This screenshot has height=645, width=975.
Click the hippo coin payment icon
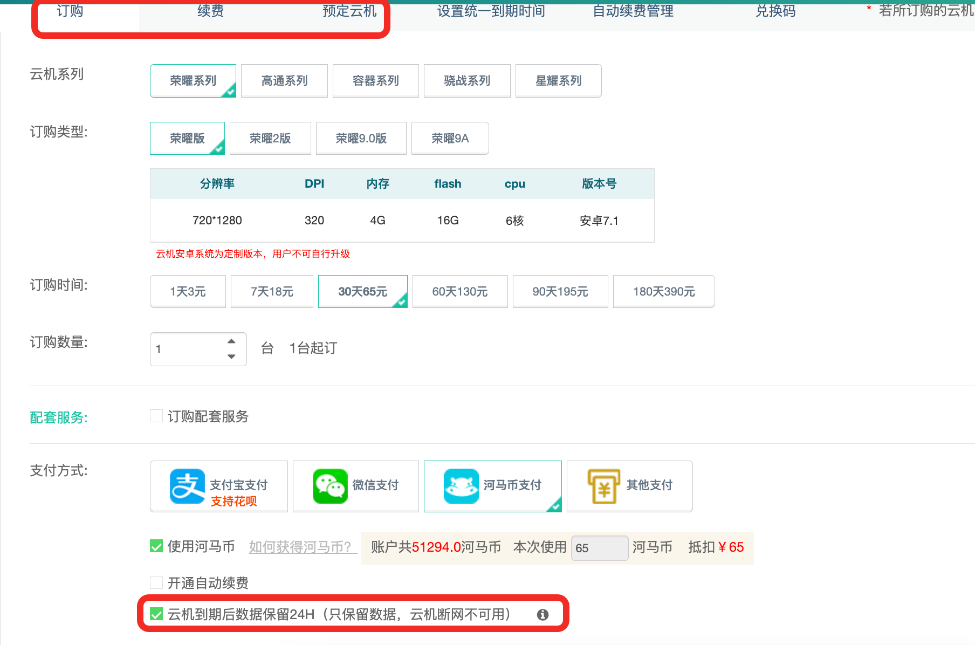(x=461, y=486)
